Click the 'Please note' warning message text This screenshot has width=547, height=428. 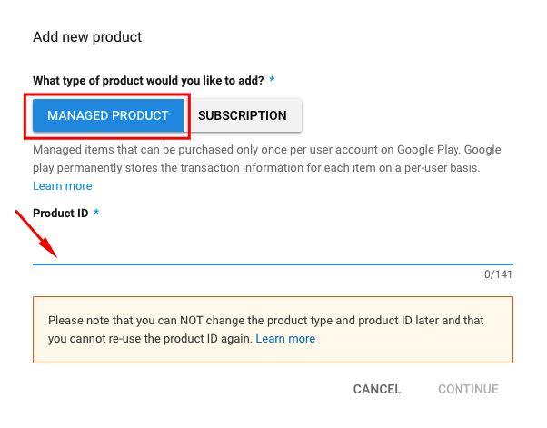point(266,330)
